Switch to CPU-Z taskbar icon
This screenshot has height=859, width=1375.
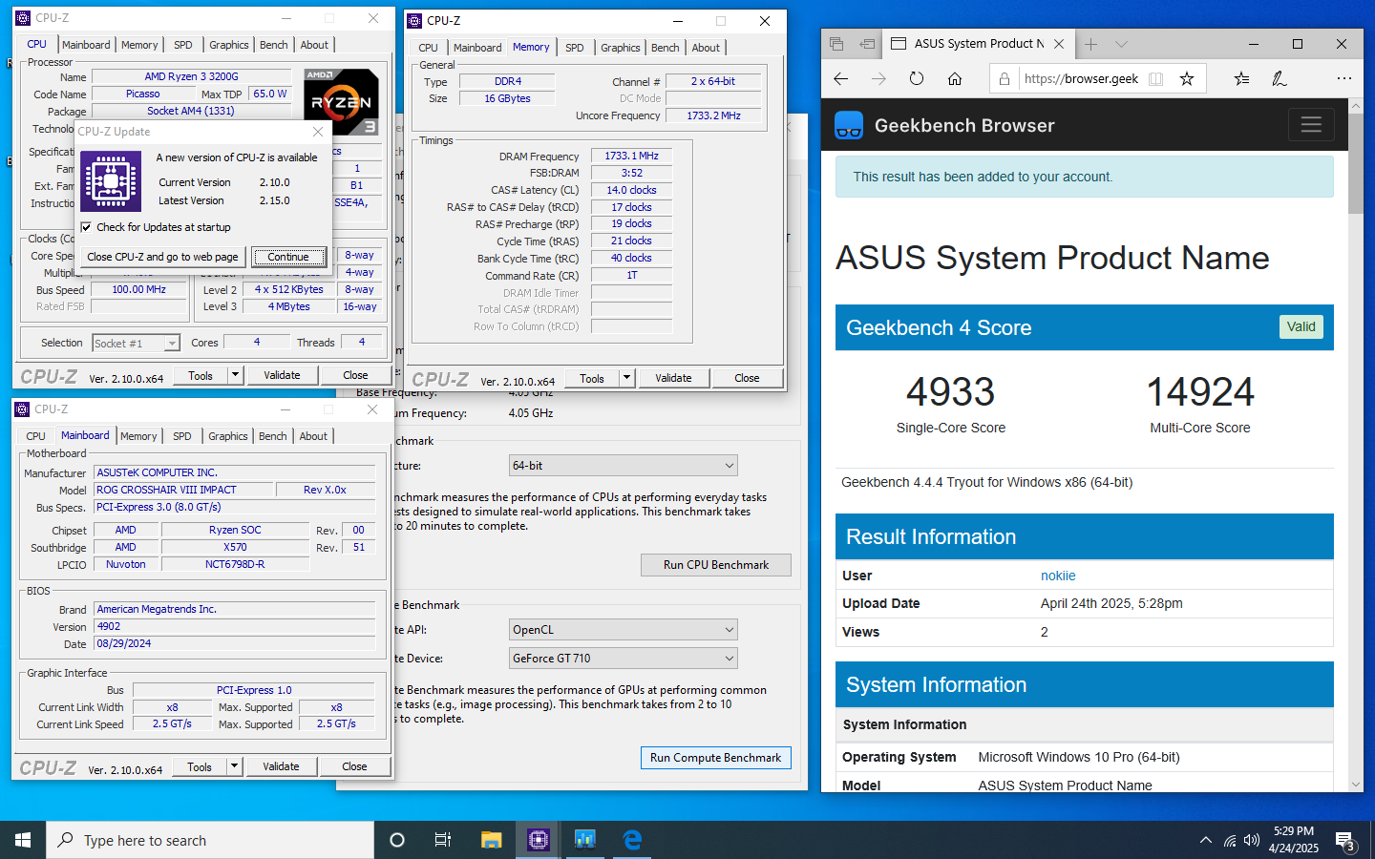(539, 840)
